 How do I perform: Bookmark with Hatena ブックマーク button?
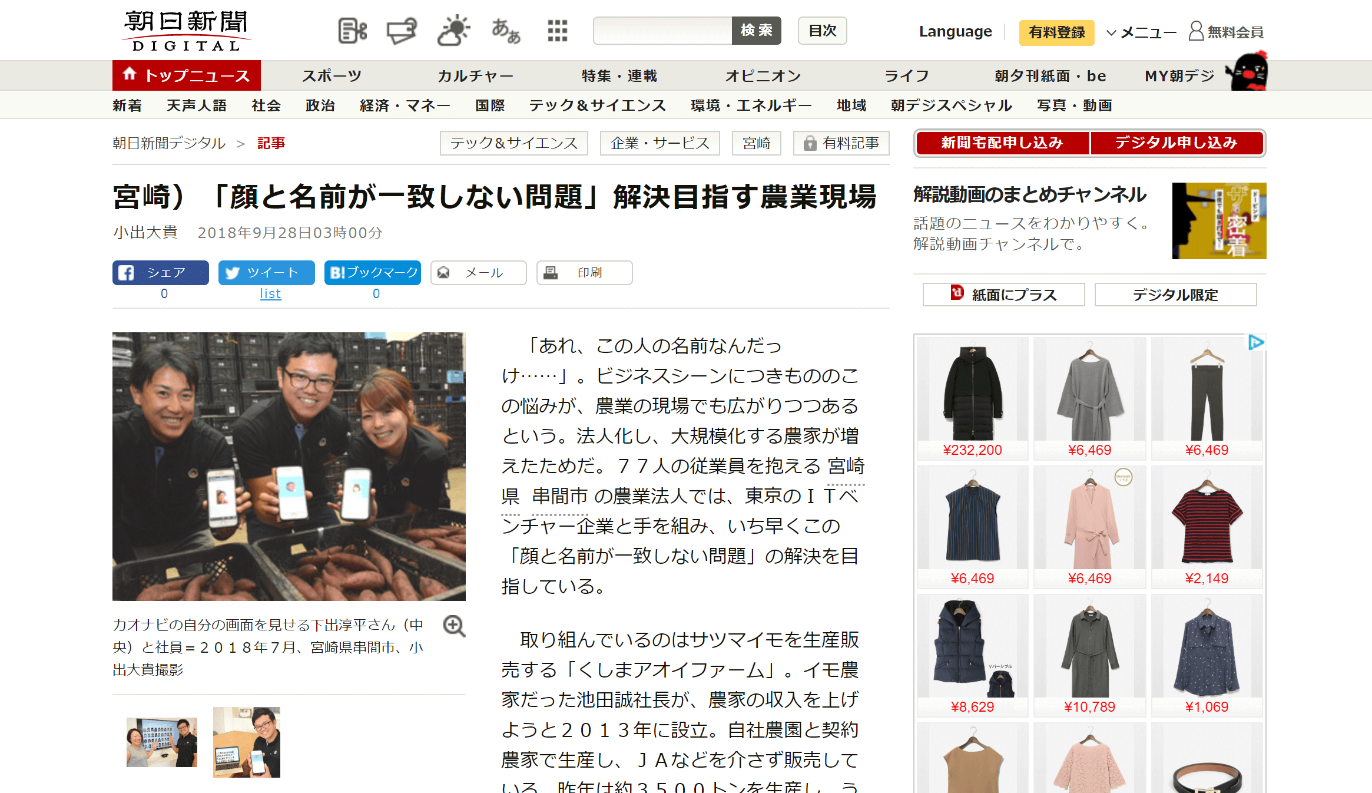372,273
